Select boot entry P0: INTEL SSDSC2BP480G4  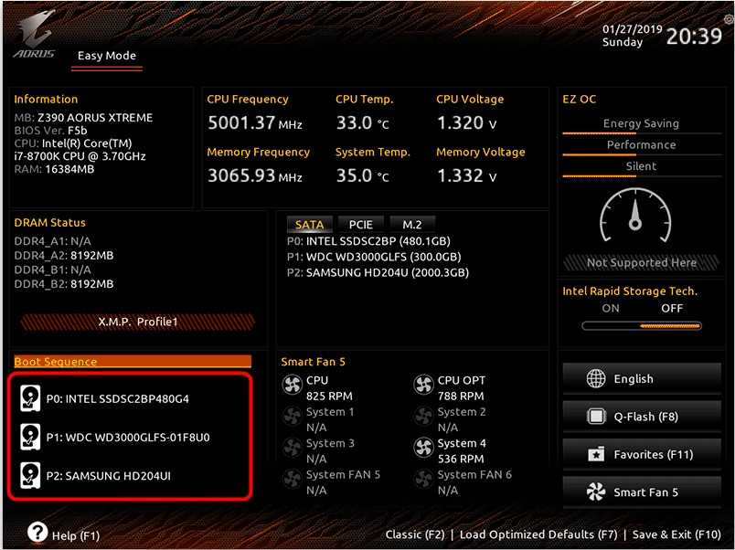pos(118,398)
